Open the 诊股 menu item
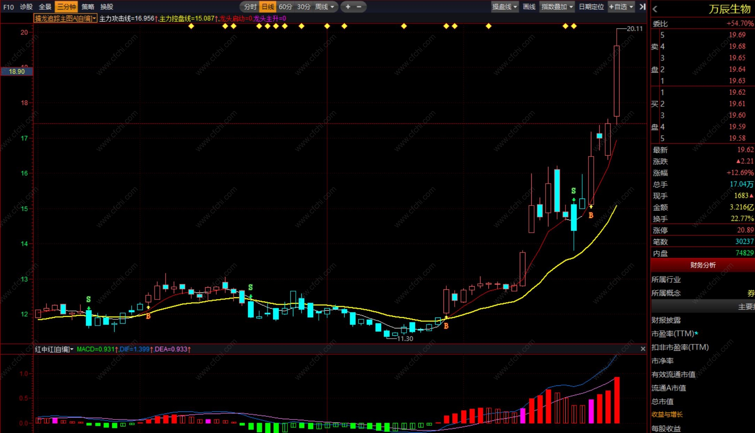755x433 pixels. 26,7
